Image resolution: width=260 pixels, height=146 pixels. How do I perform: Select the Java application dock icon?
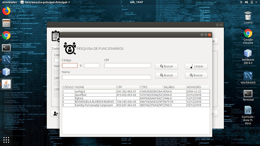point(6,84)
